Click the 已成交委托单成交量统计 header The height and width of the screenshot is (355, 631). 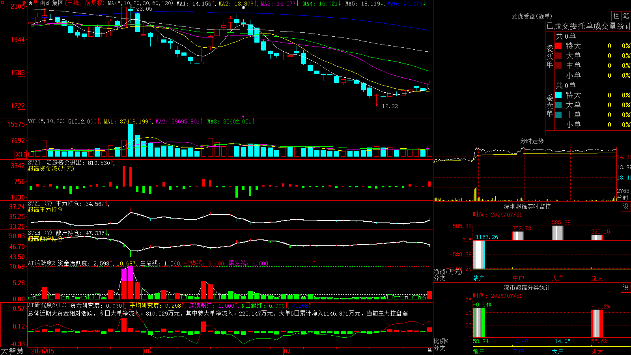point(588,26)
